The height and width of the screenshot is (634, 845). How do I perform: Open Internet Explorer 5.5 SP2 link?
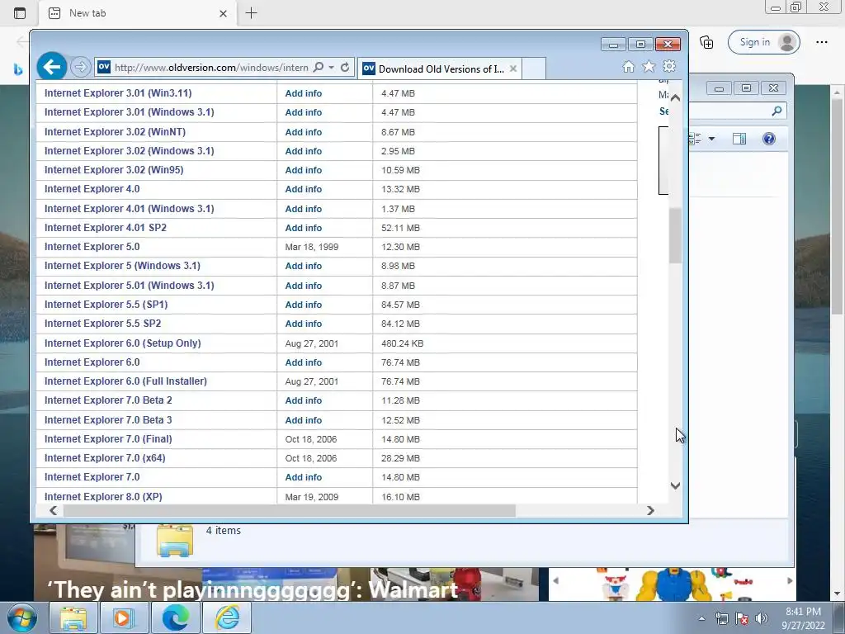[x=103, y=324]
